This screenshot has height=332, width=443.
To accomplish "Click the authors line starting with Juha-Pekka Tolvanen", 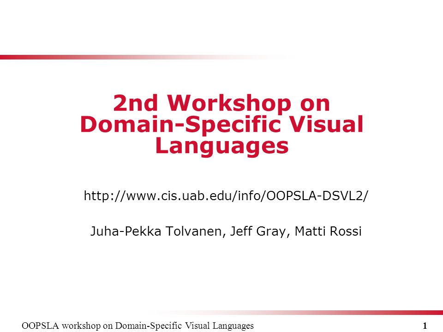I will pyautogui.click(x=226, y=231).
